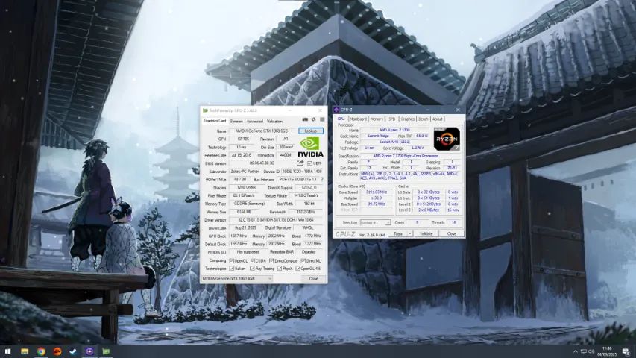Click Driver Version field in GPU-Z

276,219
